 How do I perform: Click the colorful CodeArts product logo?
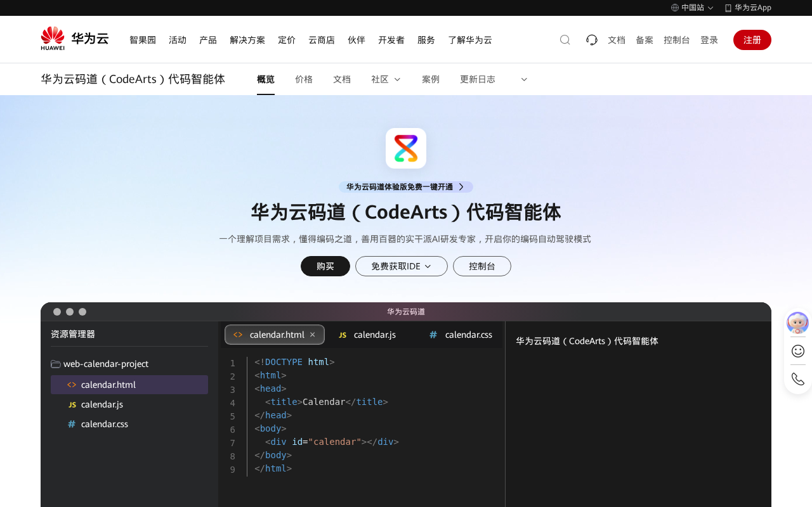point(406,148)
